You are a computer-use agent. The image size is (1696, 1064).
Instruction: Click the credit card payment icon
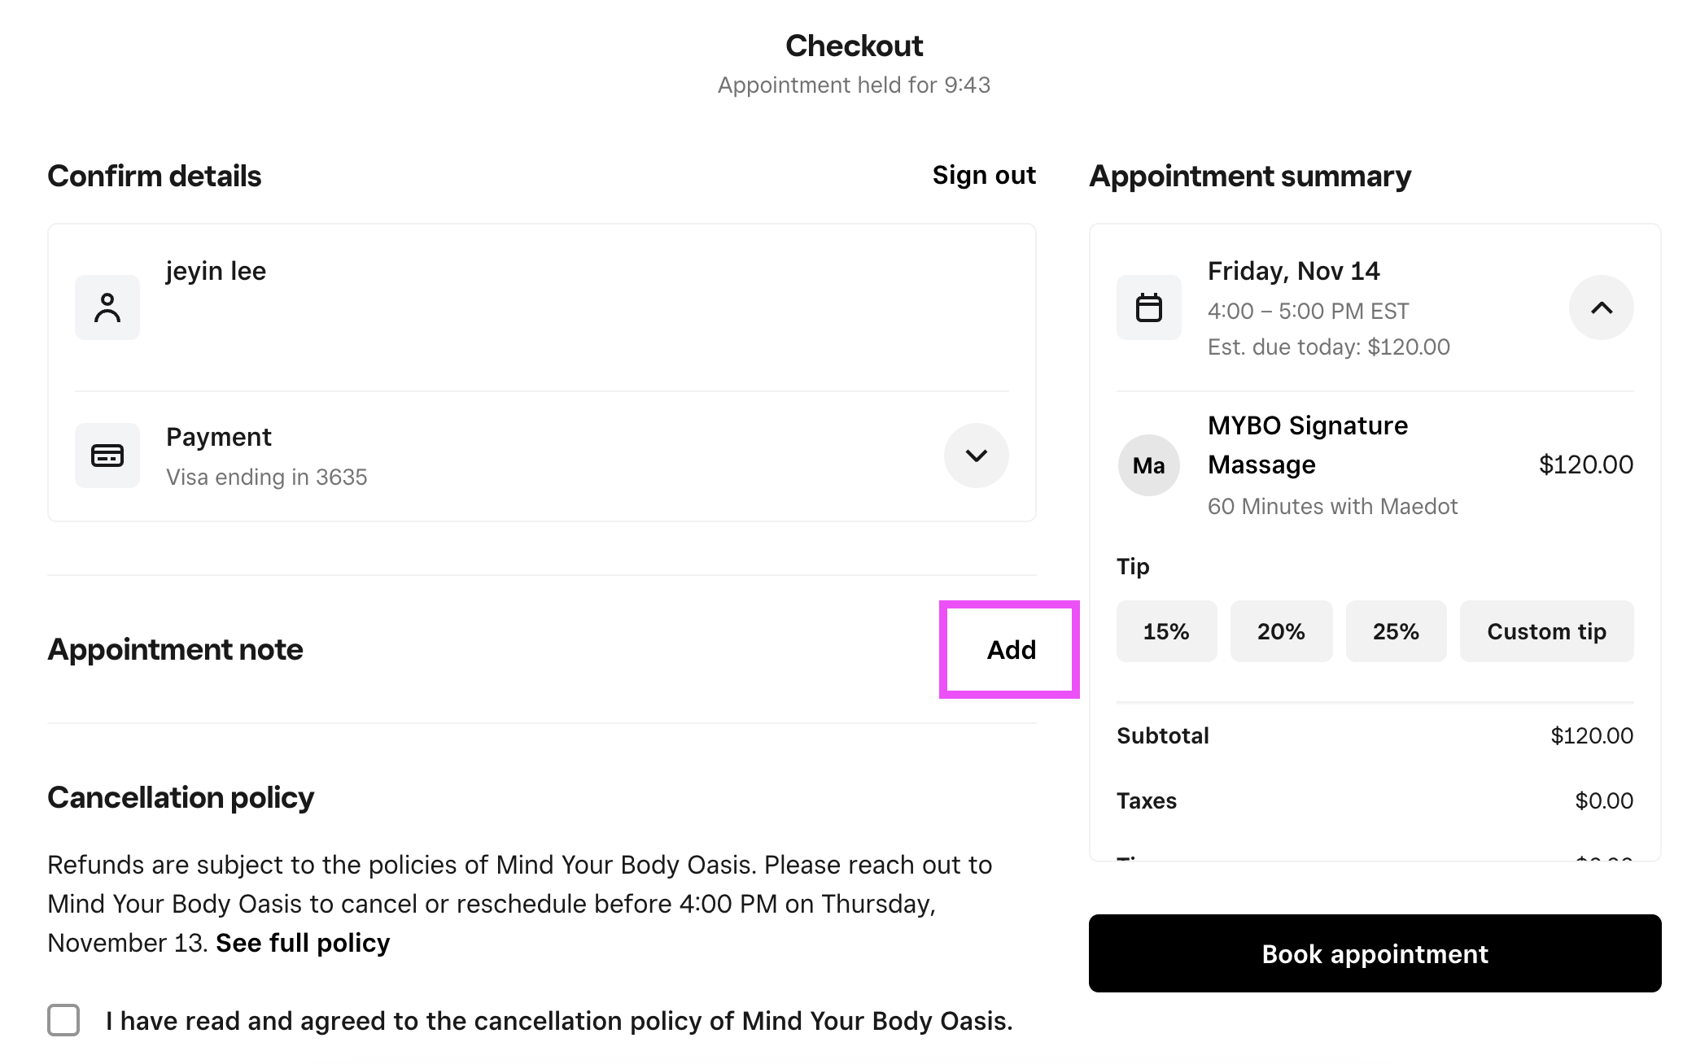click(x=107, y=456)
